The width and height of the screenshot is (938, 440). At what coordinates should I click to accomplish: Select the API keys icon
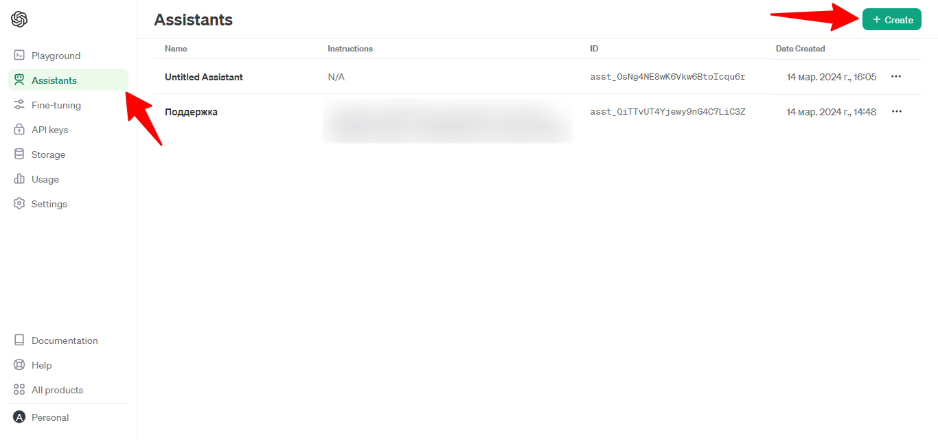pos(19,129)
